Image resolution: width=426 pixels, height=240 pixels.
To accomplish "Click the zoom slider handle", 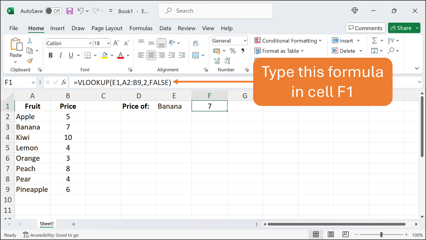I will (x=382, y=235).
